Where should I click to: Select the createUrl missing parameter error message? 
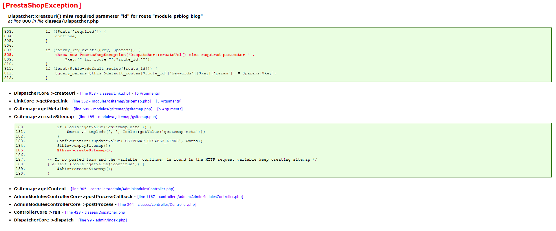click(x=105, y=16)
